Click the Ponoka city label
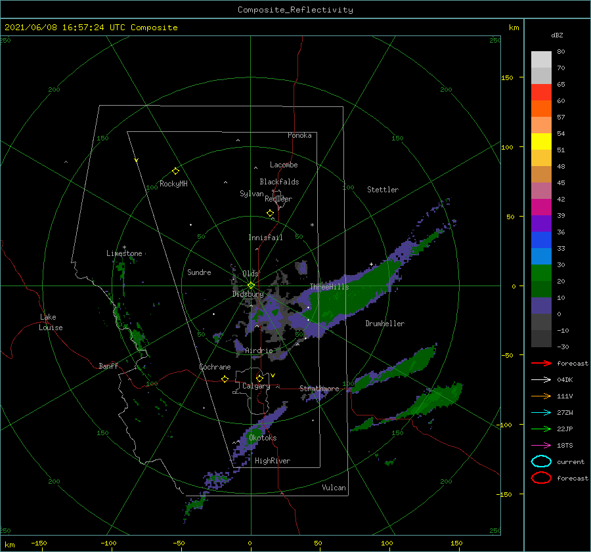The width and height of the screenshot is (591, 552). click(299, 135)
